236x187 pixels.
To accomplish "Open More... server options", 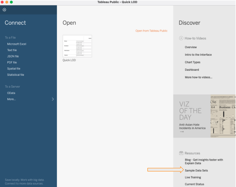I will click(x=11, y=99).
